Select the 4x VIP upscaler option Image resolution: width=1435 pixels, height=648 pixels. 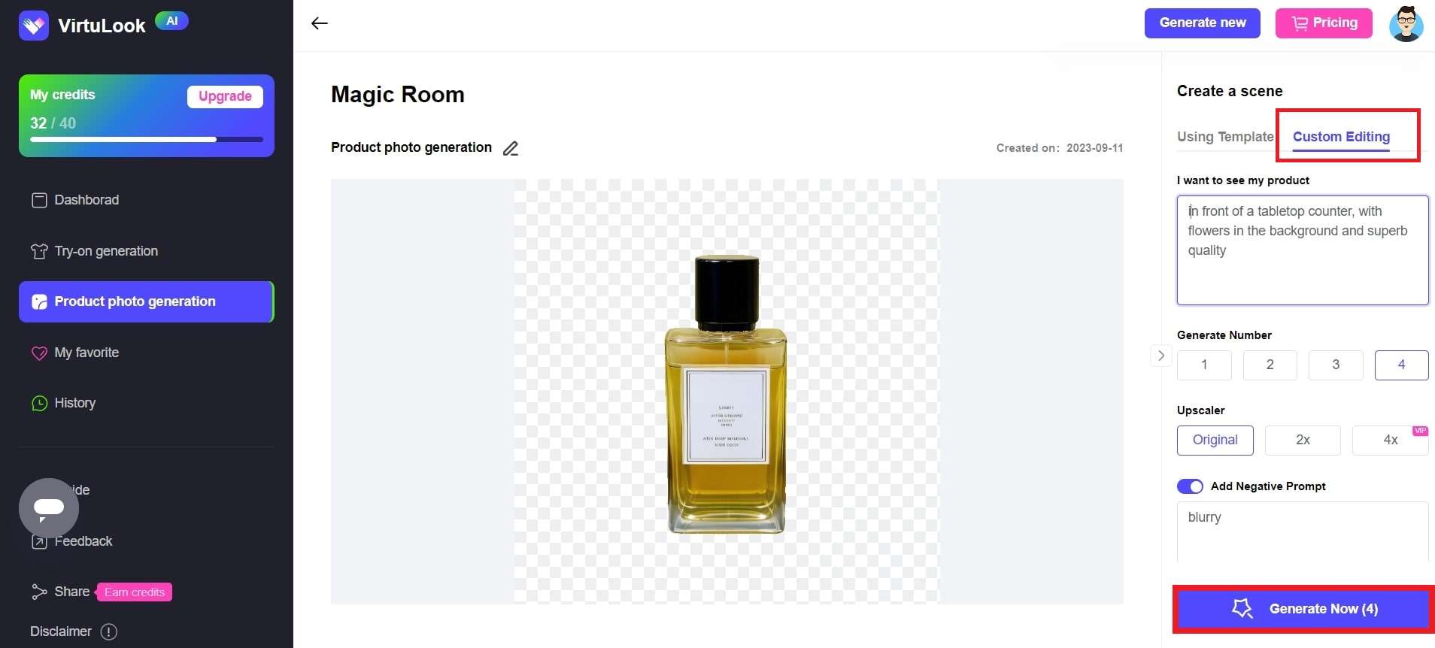tap(1390, 440)
